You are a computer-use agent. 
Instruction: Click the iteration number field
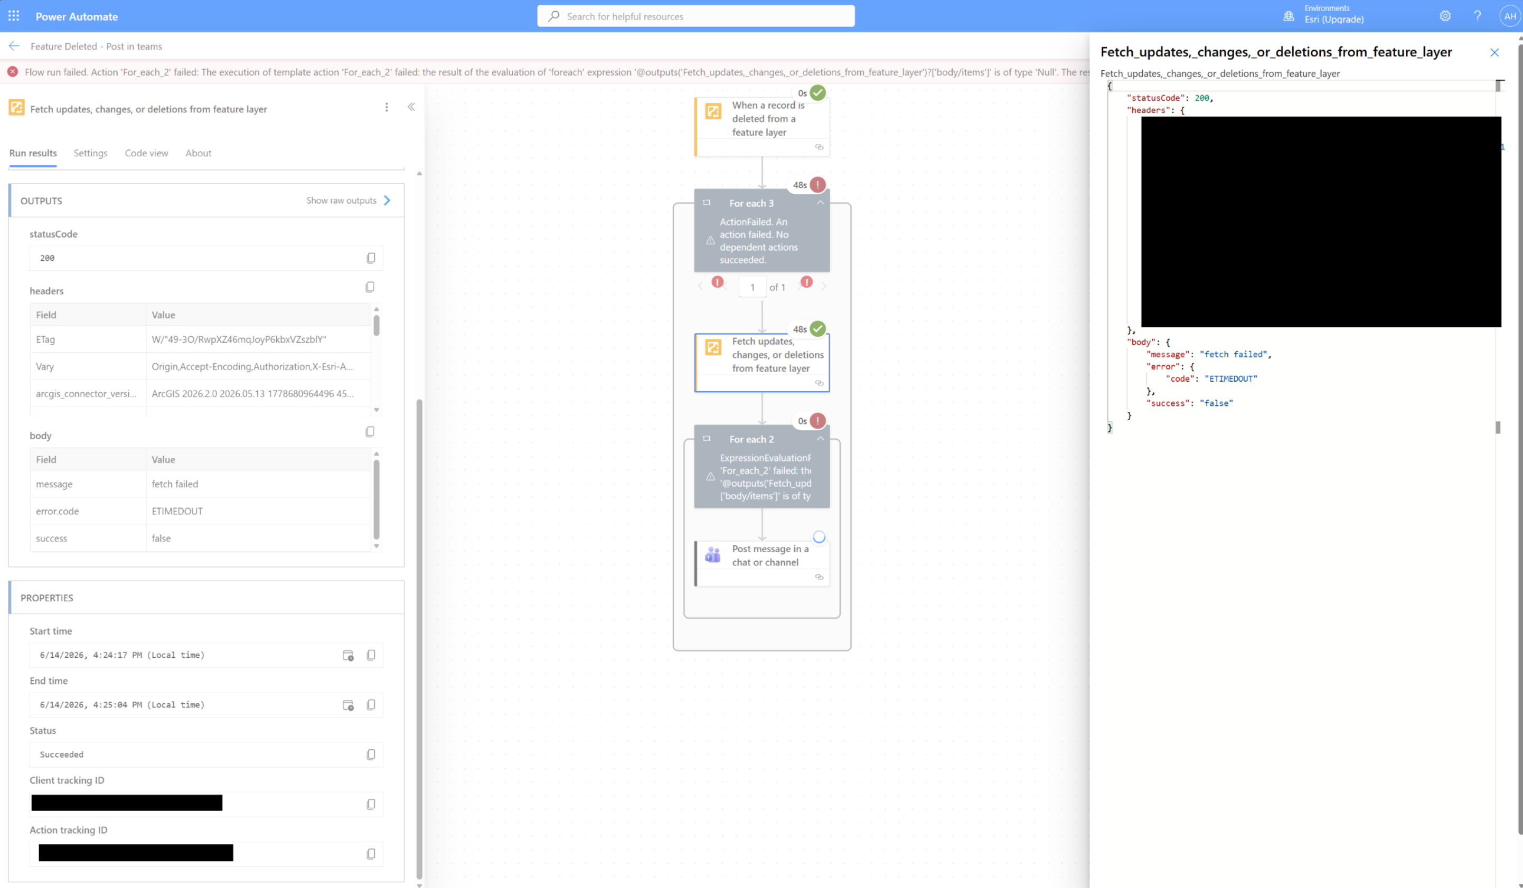(x=753, y=288)
